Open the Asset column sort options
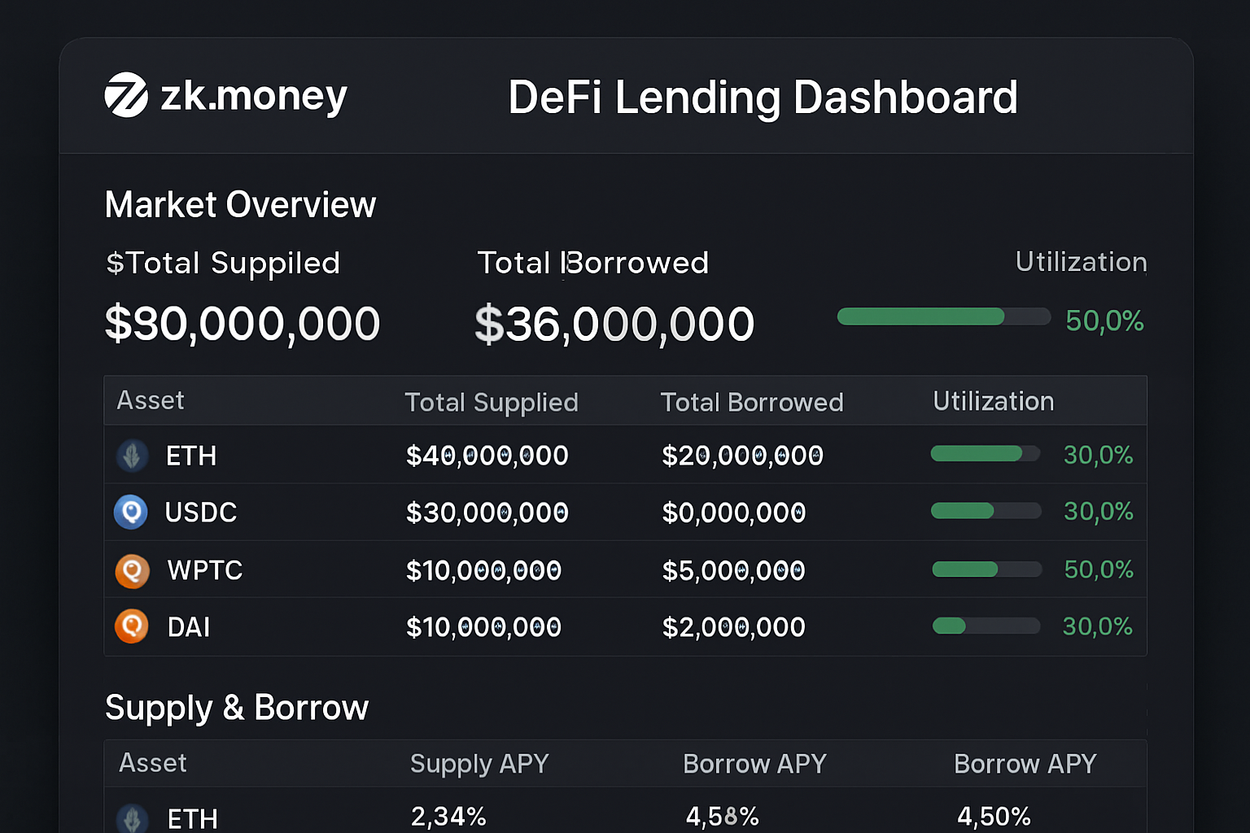1250x833 pixels. 151,400
